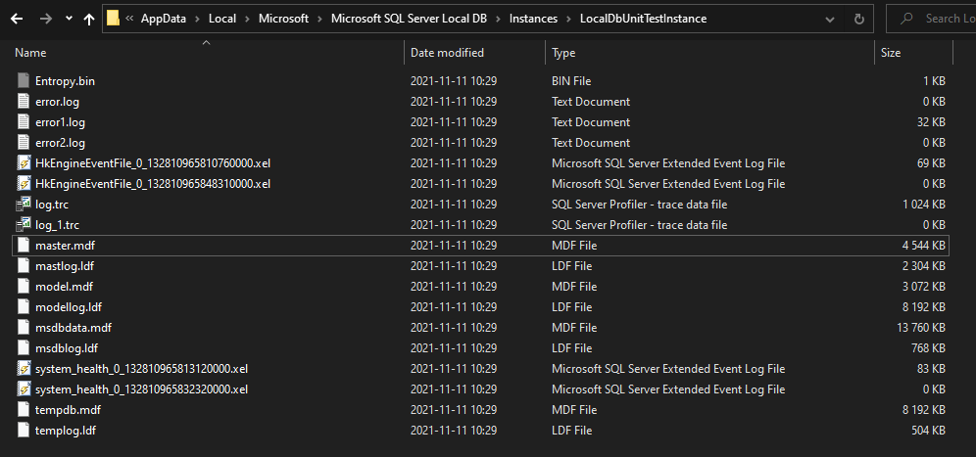
Task: Go up one folder level
Action: (x=89, y=19)
